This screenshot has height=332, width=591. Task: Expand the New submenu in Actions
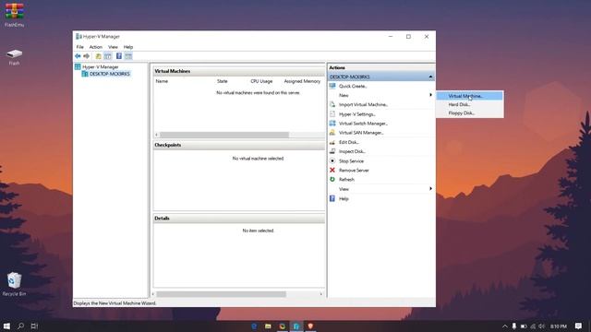tap(381, 95)
